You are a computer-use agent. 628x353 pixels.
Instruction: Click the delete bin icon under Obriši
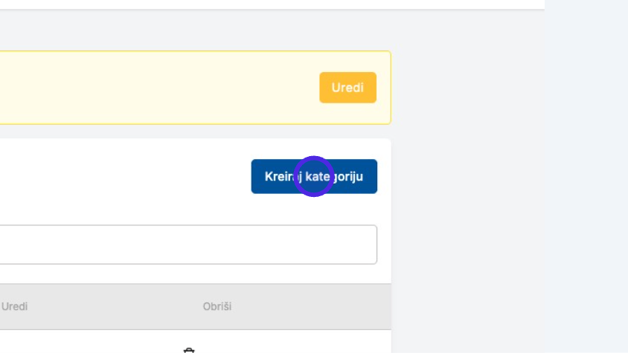(189, 351)
